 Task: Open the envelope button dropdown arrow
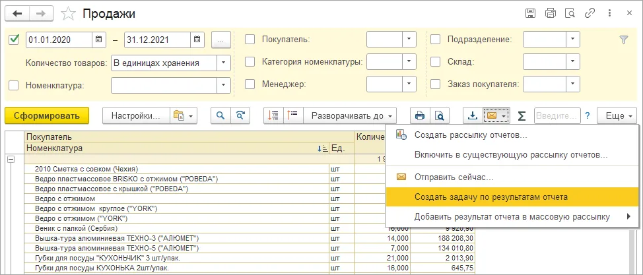(x=504, y=116)
